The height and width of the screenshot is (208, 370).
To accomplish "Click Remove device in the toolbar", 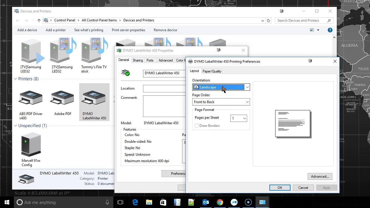I will pos(165,30).
